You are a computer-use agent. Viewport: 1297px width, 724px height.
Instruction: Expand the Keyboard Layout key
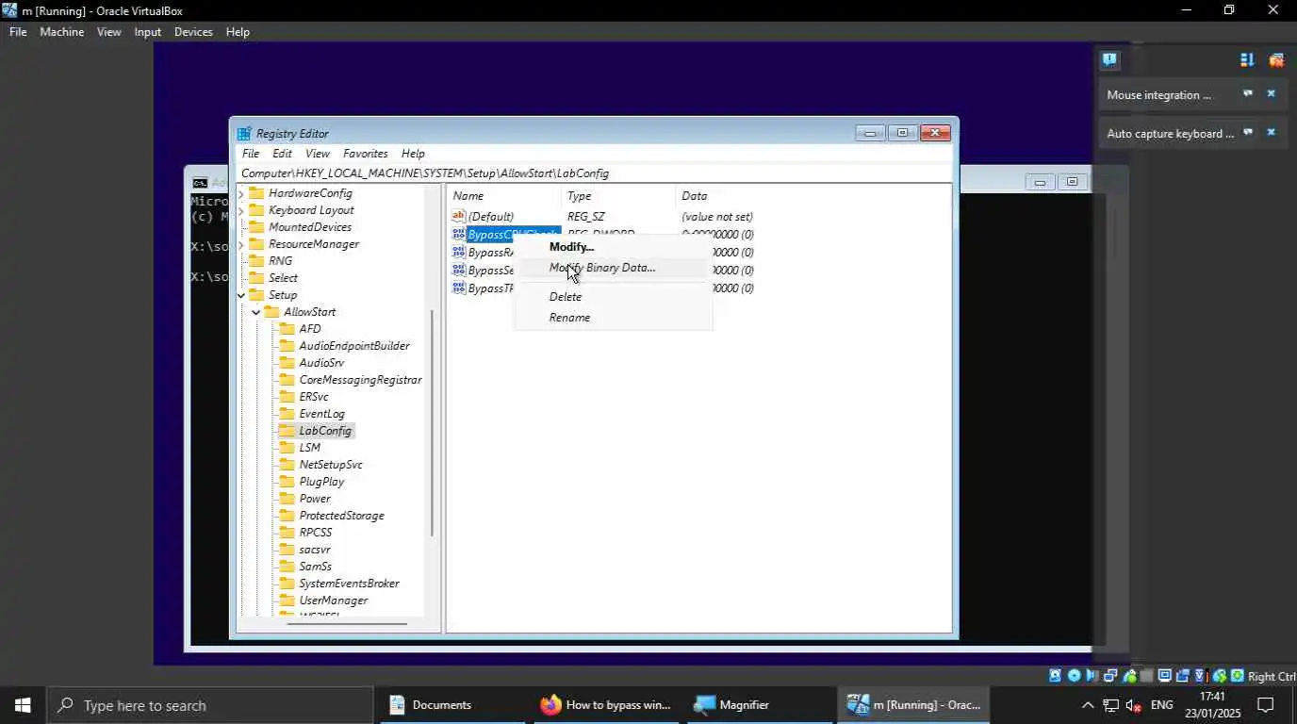click(x=241, y=210)
